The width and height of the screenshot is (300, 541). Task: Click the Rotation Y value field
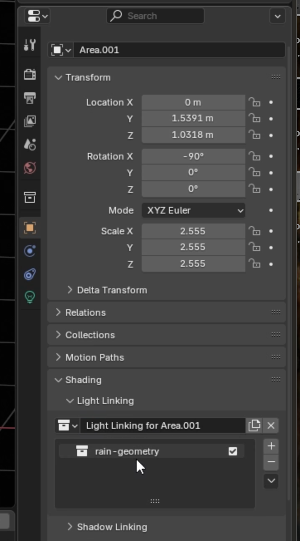click(193, 172)
